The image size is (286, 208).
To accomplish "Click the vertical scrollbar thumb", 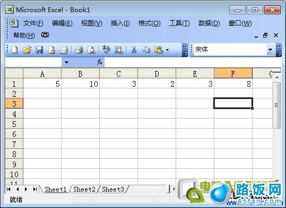I will (x=276, y=105).
